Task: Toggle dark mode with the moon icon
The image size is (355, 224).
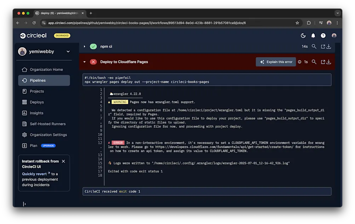Action: pos(303,35)
